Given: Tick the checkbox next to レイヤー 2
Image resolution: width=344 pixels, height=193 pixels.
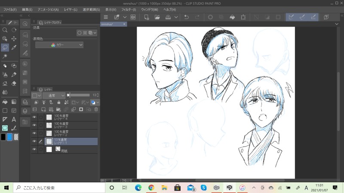Looking at the screenshot, I should (41, 133).
